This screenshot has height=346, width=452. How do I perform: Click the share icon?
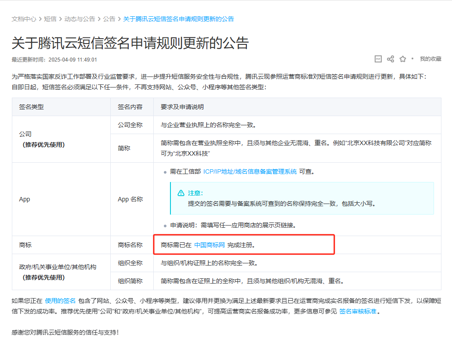click(391, 59)
